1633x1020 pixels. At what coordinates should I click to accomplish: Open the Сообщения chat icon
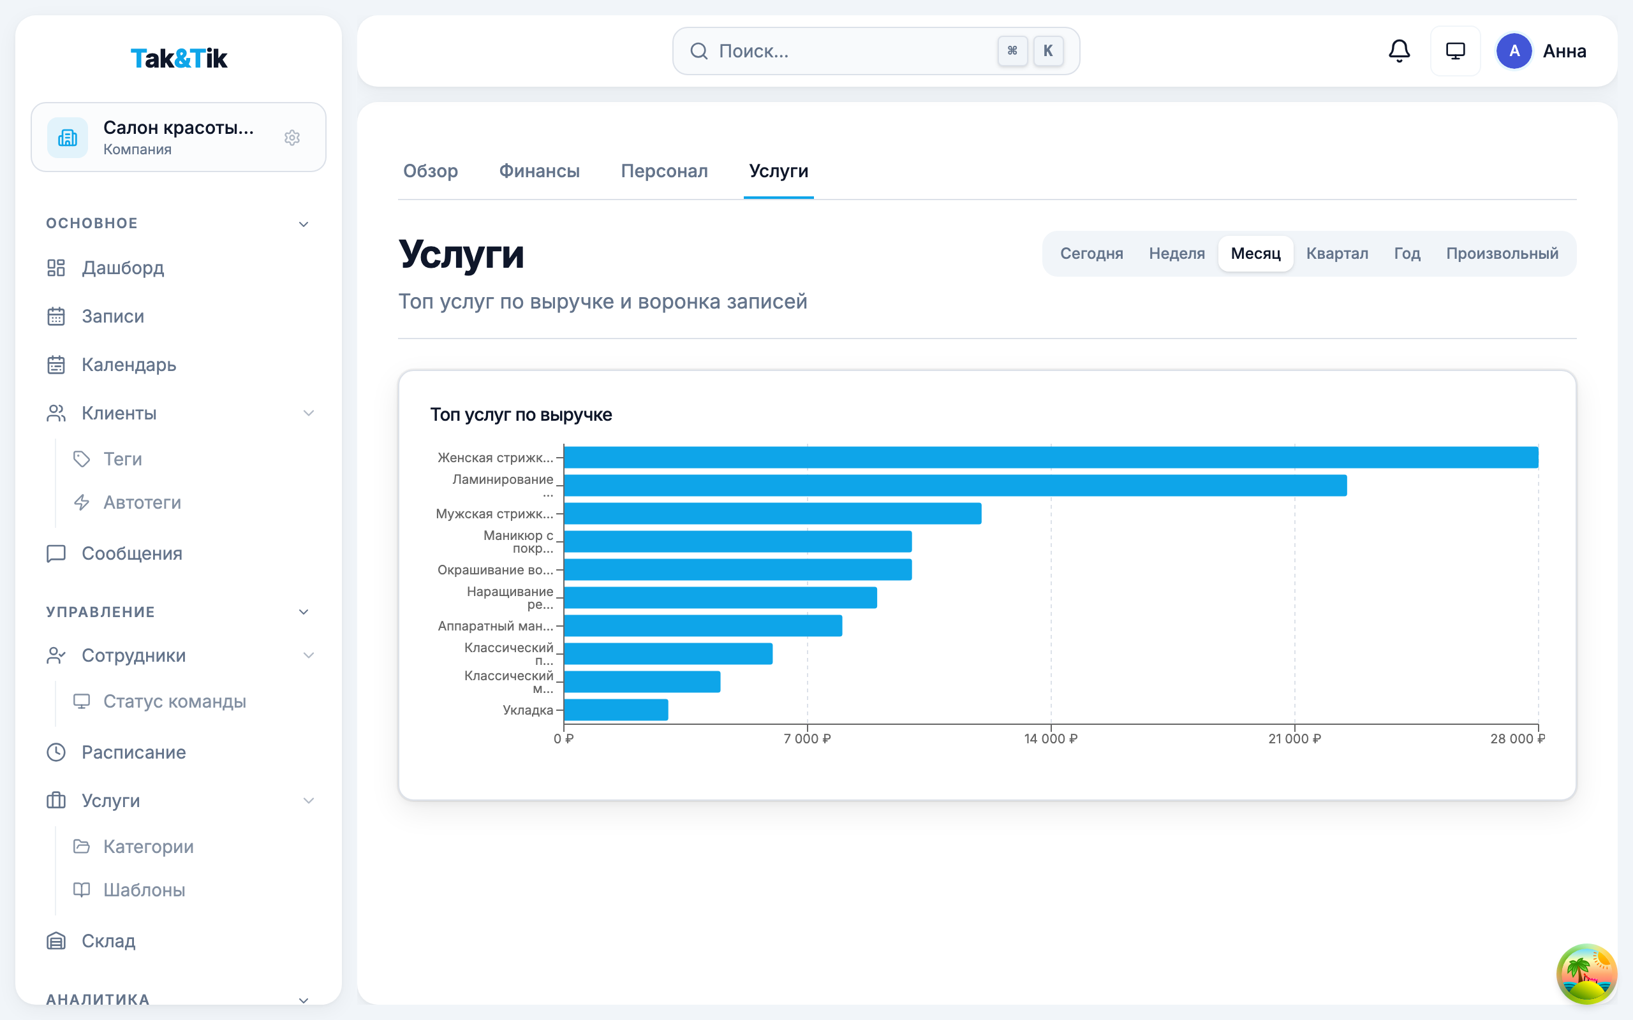56,553
